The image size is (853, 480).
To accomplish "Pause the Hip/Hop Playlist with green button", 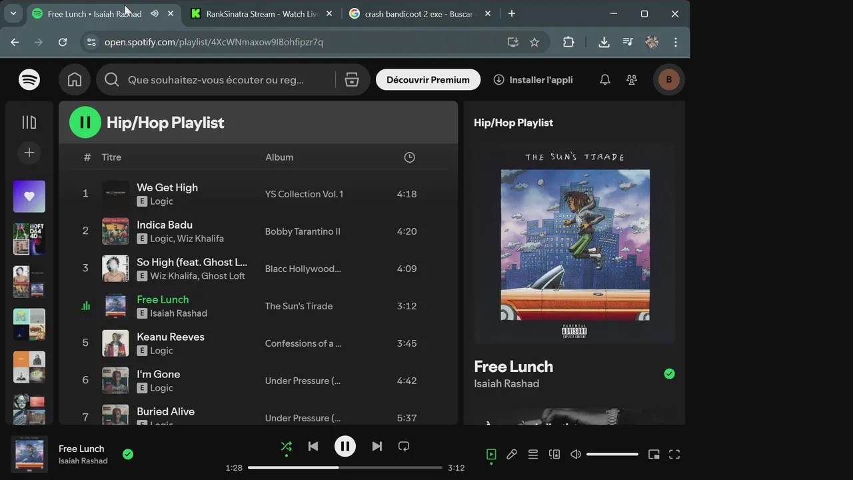I will tap(85, 122).
